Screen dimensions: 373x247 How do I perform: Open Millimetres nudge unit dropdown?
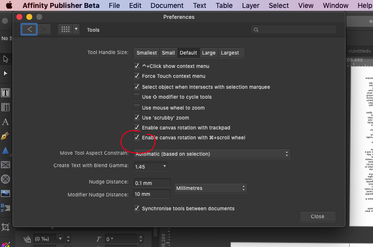coord(211,188)
